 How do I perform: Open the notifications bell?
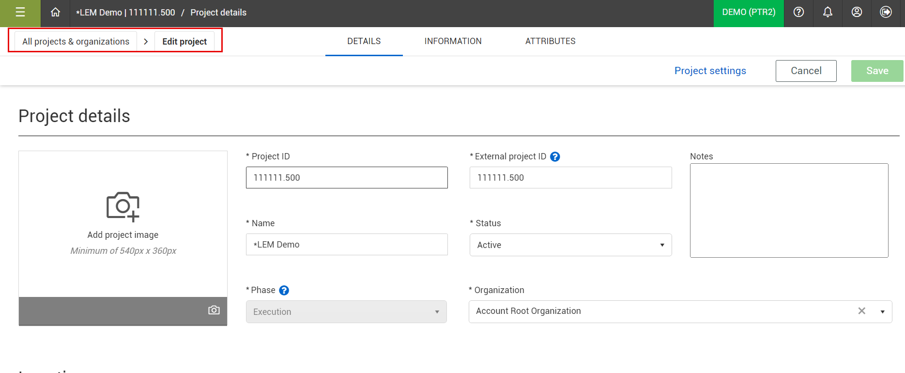tap(828, 13)
